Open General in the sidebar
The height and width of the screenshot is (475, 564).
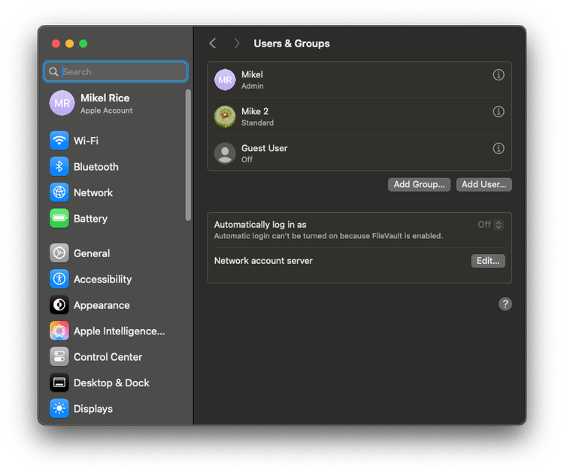click(x=91, y=253)
